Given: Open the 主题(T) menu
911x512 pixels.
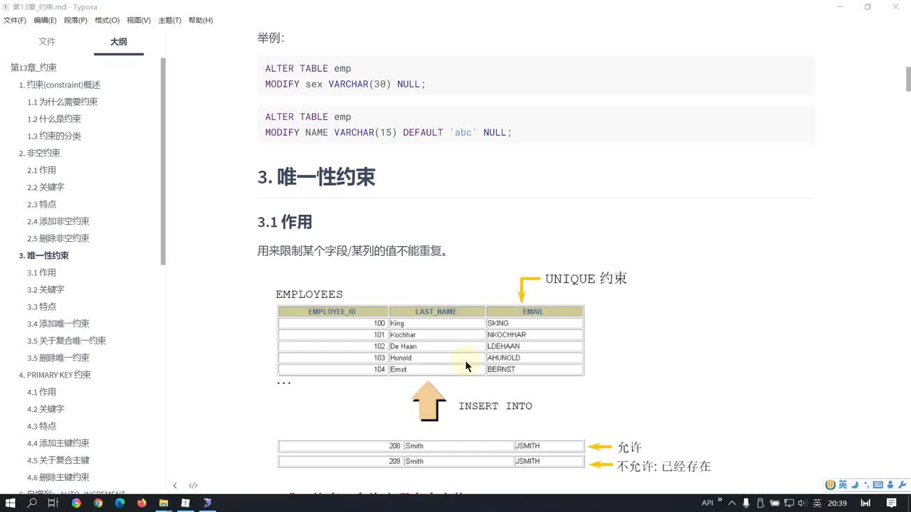Looking at the screenshot, I should (169, 21).
